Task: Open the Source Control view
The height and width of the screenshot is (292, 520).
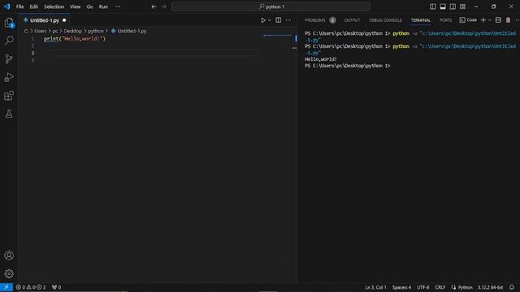Action: (x=9, y=59)
